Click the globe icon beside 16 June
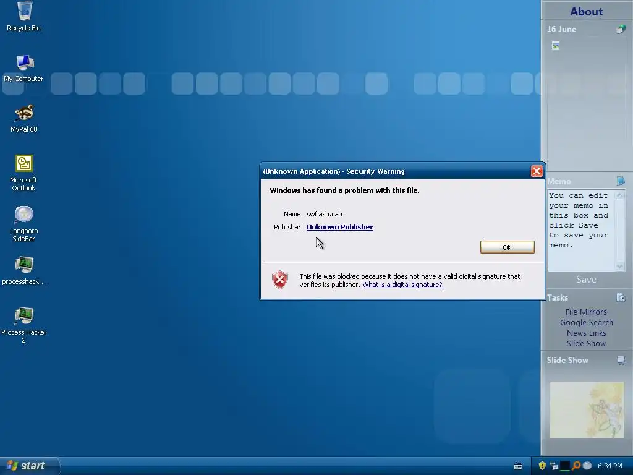Image resolution: width=633 pixels, height=475 pixels. pos(621,29)
